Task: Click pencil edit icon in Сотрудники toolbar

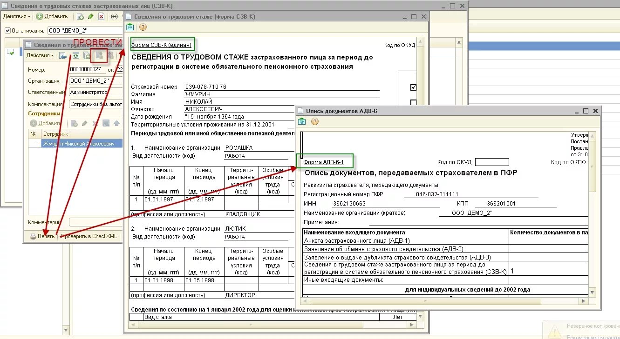Action: tap(84, 123)
